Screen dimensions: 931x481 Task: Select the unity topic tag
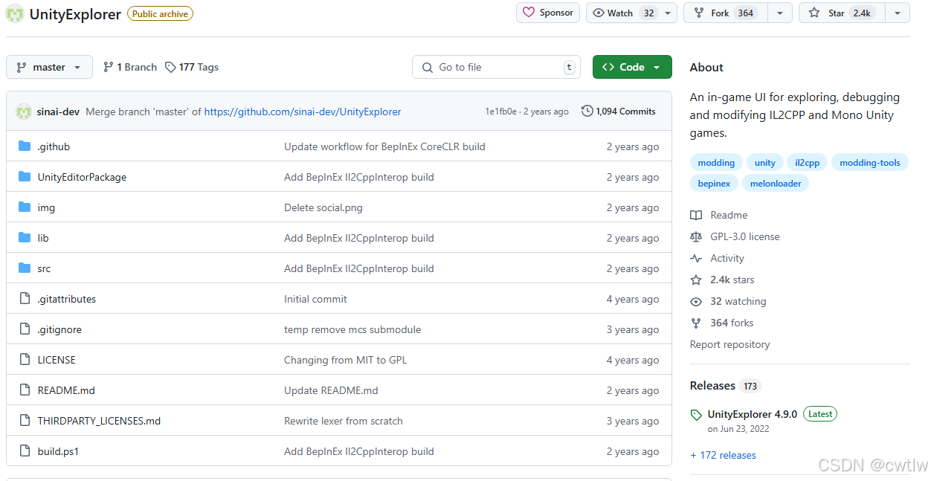point(764,163)
